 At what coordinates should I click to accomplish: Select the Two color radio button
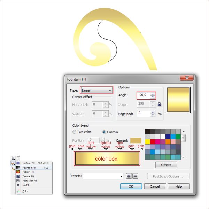pos(74,132)
